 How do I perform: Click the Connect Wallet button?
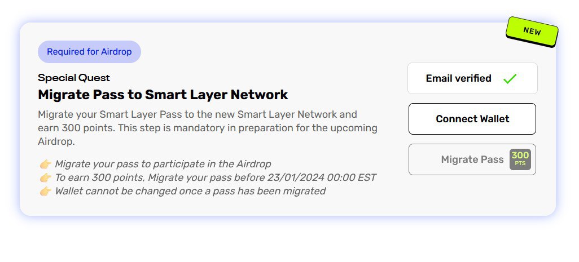472,119
